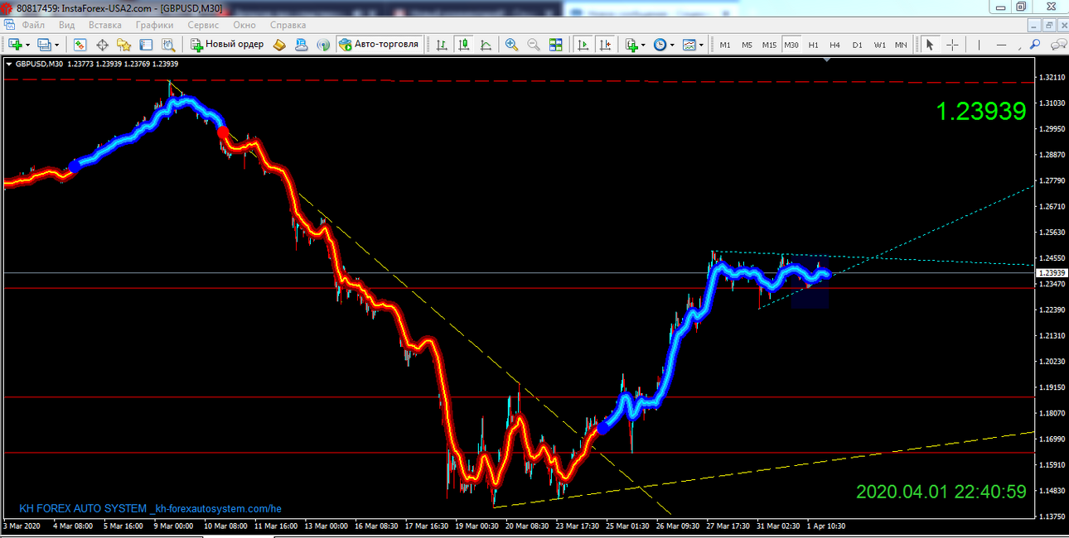
Task: Open the Data Window crosshair-circle icon
Action: (x=103, y=45)
